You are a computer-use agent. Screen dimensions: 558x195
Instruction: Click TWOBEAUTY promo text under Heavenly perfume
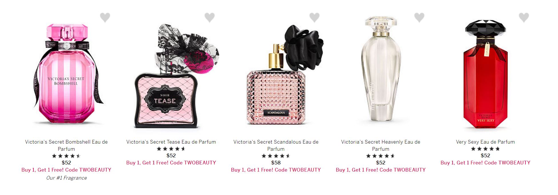tap(381, 170)
